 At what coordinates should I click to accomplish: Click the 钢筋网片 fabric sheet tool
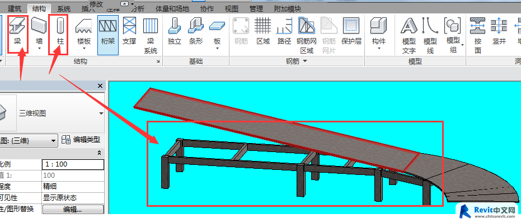(x=328, y=35)
